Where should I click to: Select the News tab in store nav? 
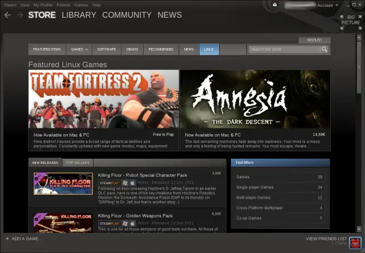point(189,50)
